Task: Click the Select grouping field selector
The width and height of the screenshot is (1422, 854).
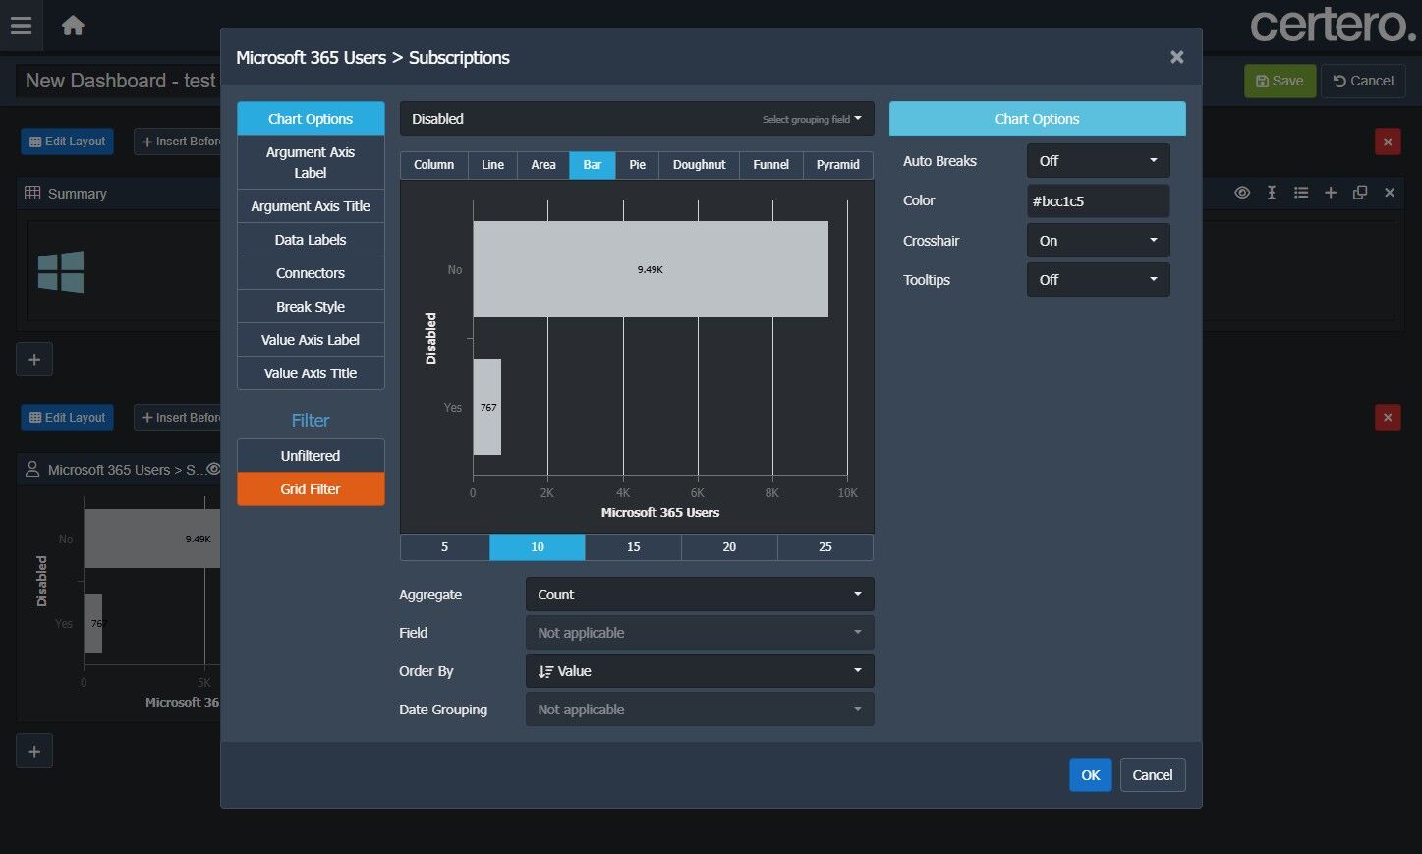Action: pos(811,119)
